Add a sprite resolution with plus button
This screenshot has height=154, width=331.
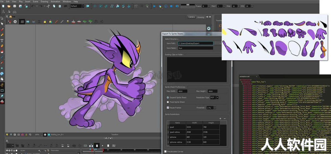pyautogui.click(x=220, y=119)
